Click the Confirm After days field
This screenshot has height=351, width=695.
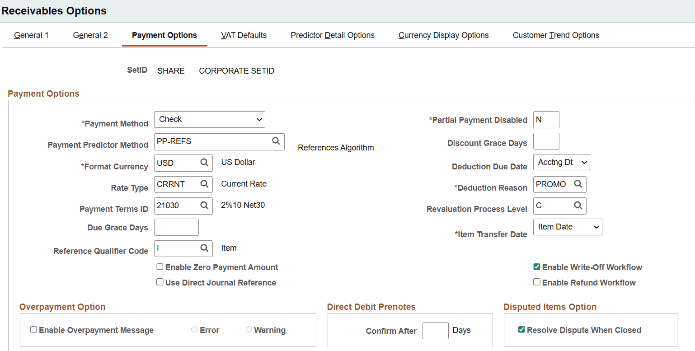(x=435, y=330)
